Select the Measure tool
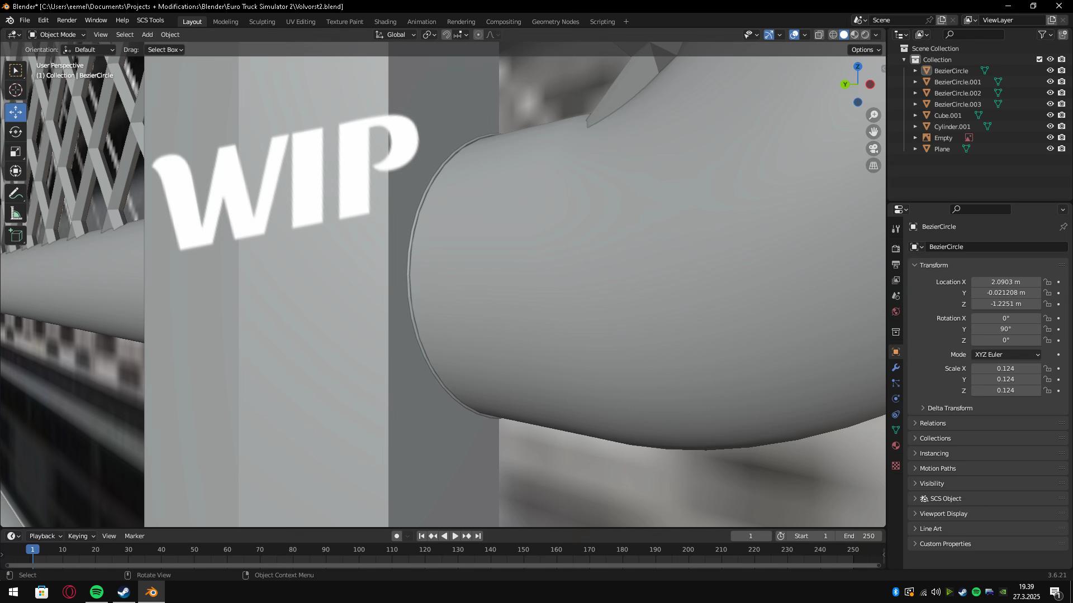This screenshot has height=603, width=1073. (x=16, y=213)
